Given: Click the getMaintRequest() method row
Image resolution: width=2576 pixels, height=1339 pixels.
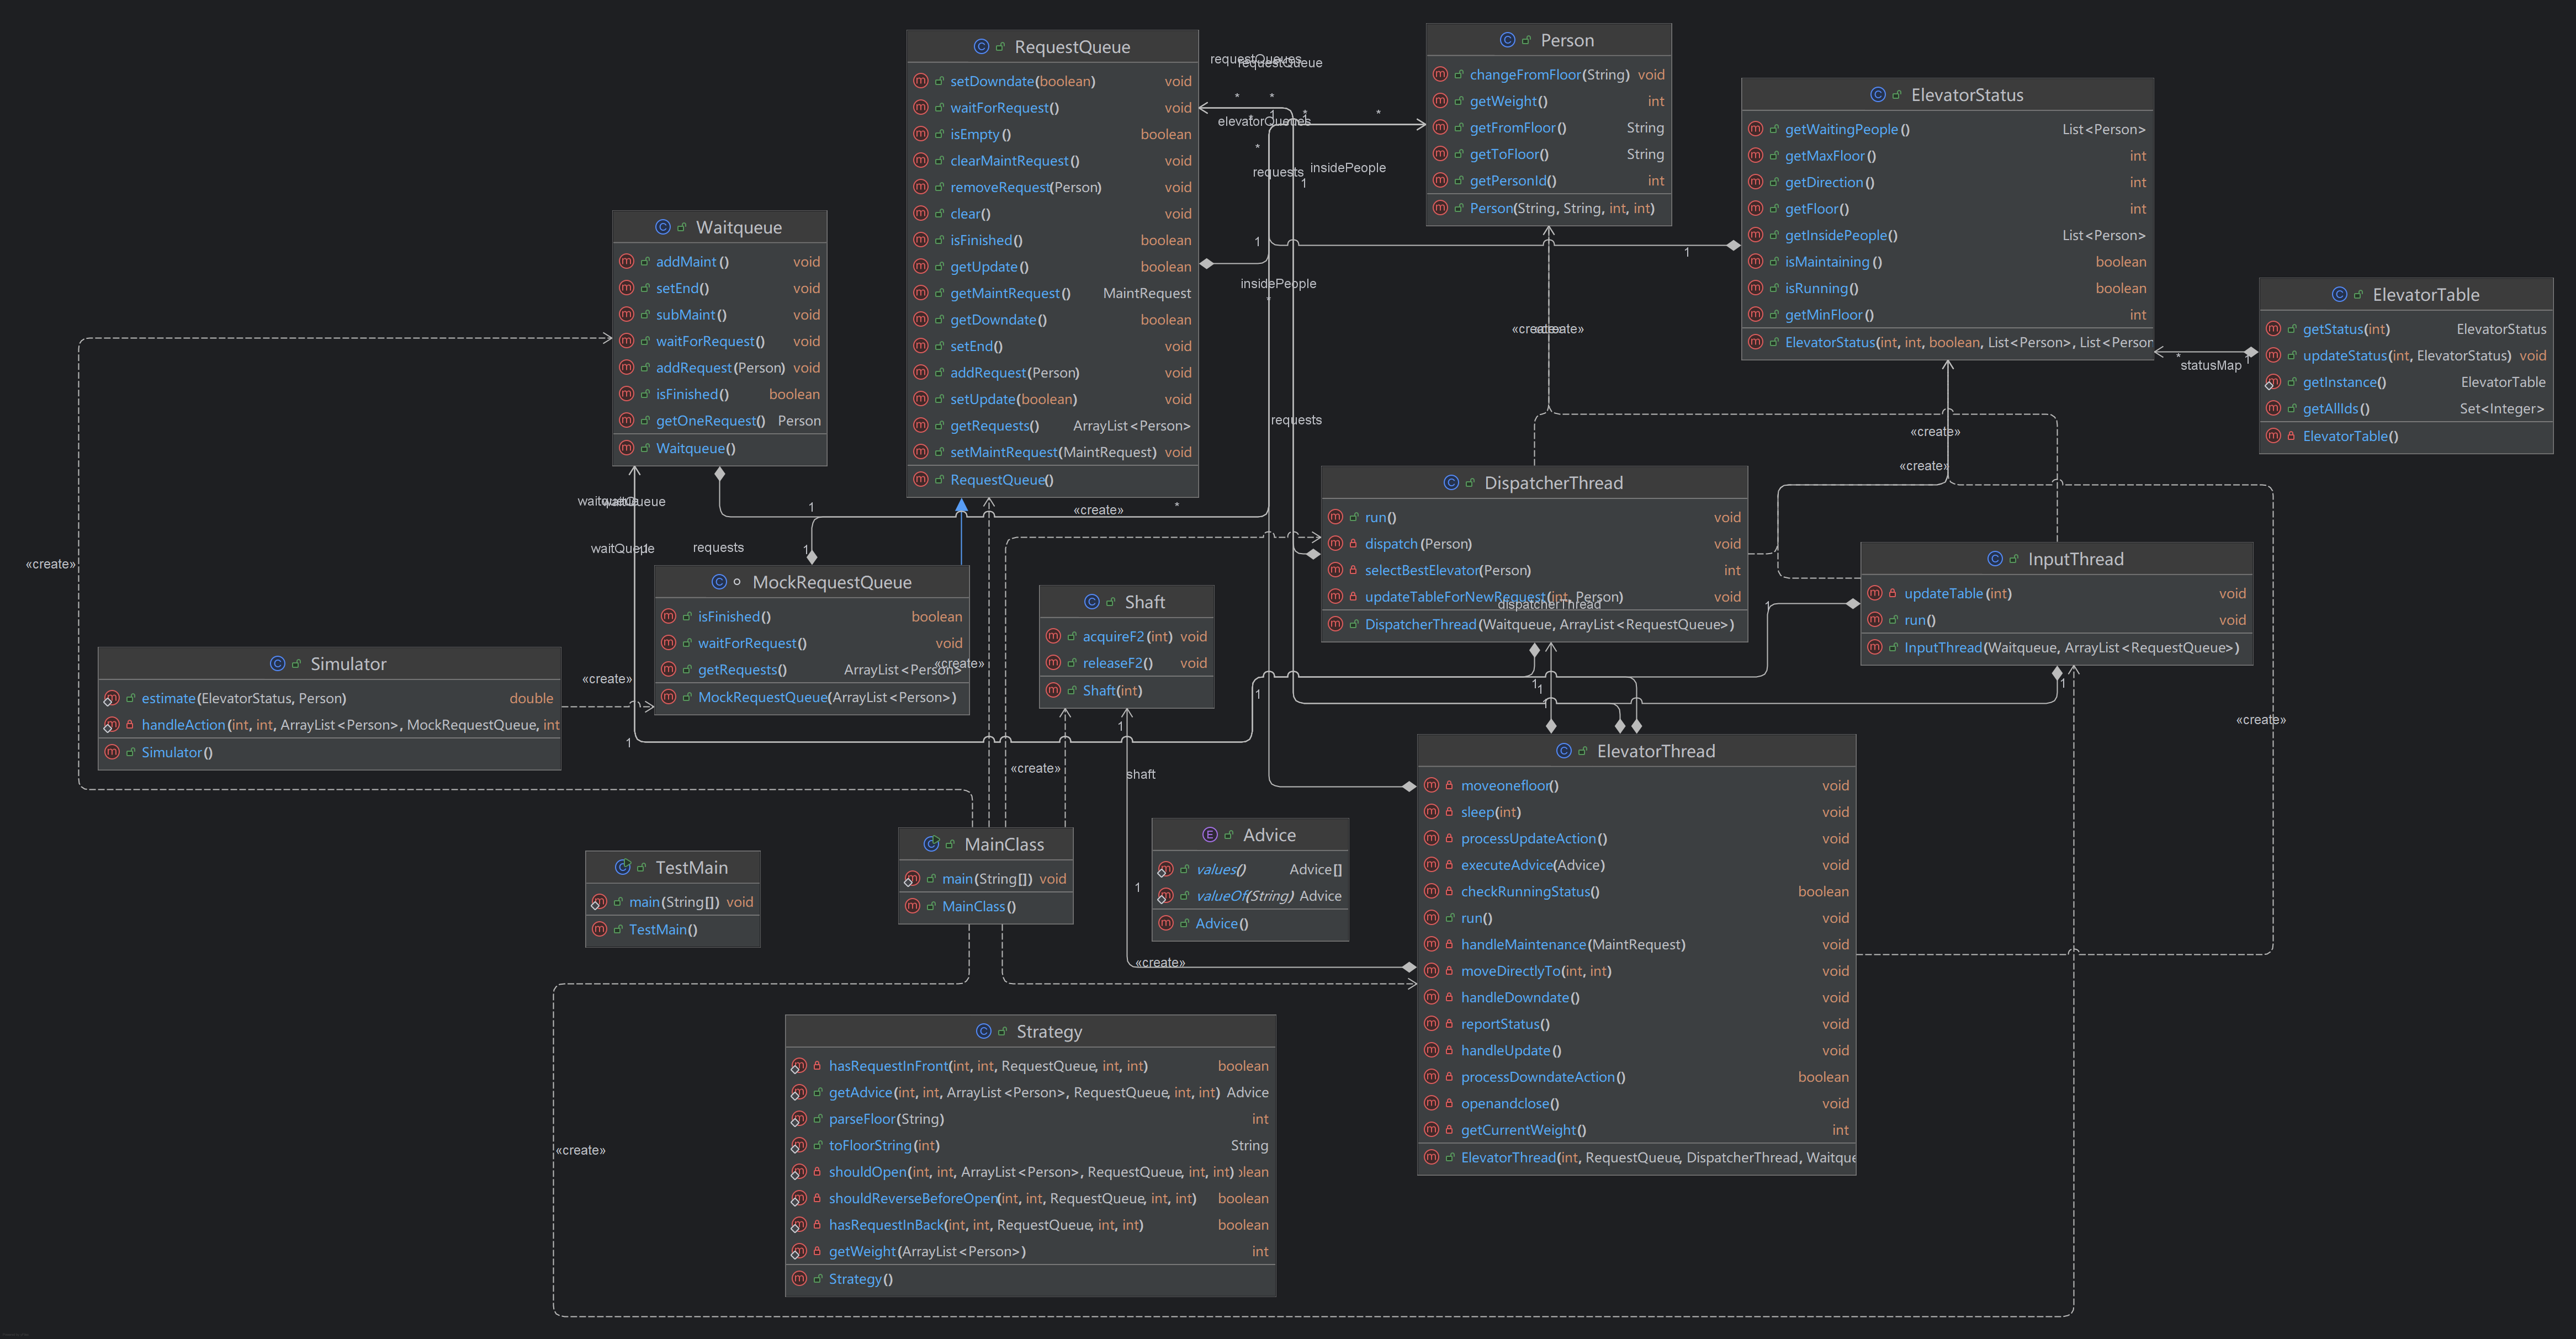Looking at the screenshot, I should tap(1052, 293).
